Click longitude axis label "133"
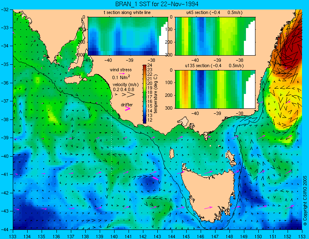The width and height of the screenshot is (309, 239). [13, 237]
